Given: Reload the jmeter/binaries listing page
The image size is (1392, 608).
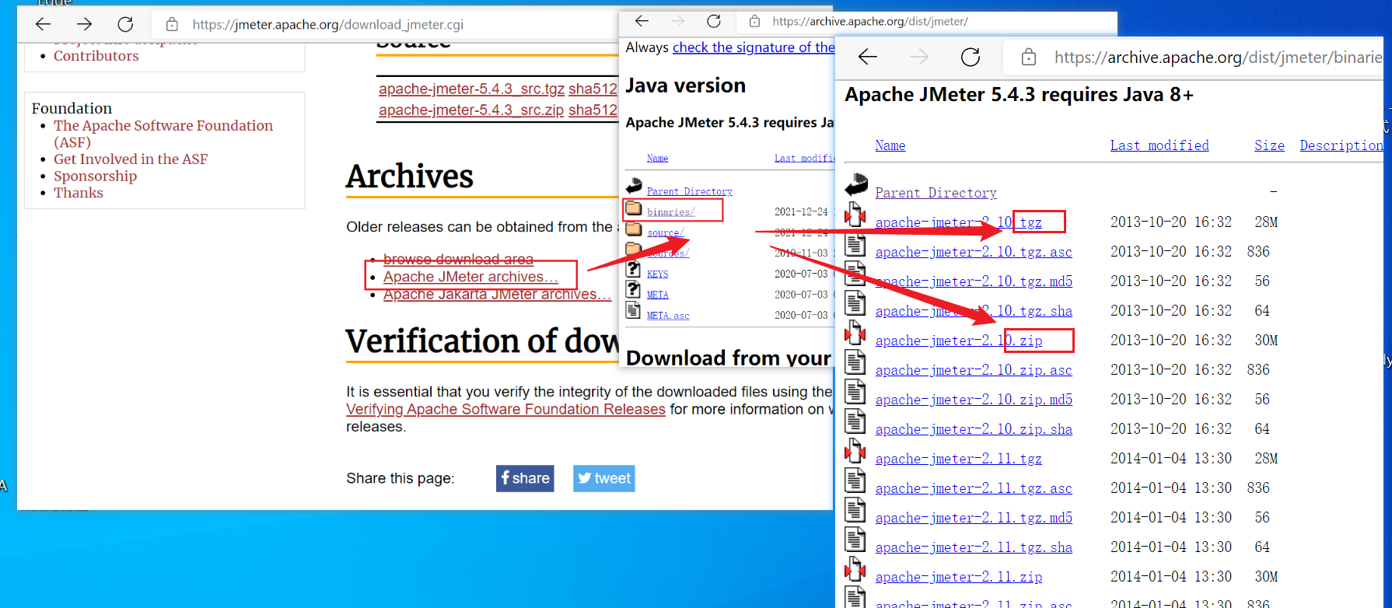Looking at the screenshot, I should point(971,57).
